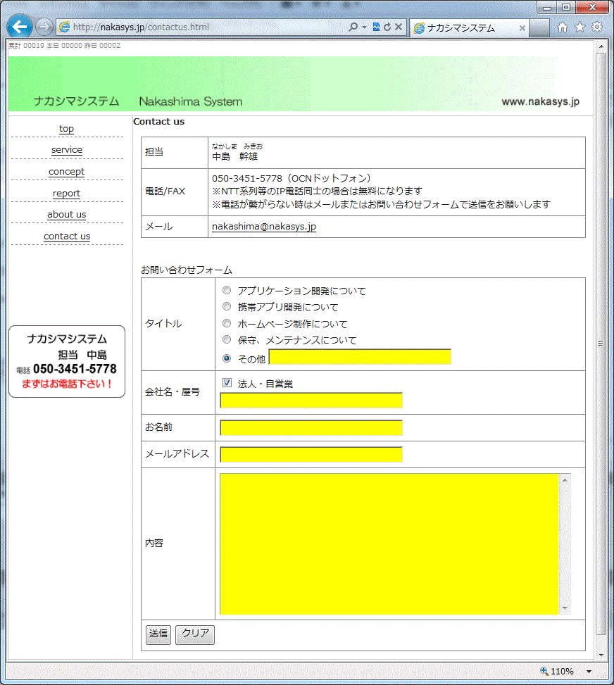
Task: Click the address bar search magnifier icon
Action: tap(353, 27)
